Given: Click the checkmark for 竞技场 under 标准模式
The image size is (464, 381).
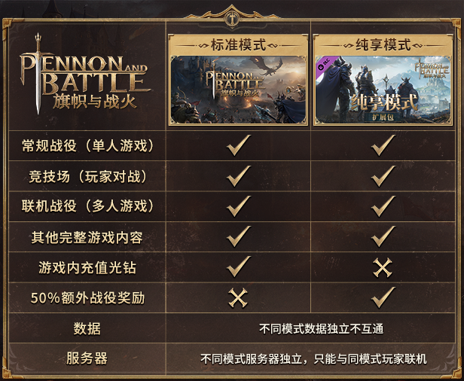Looking at the screenshot, I should point(239,176).
